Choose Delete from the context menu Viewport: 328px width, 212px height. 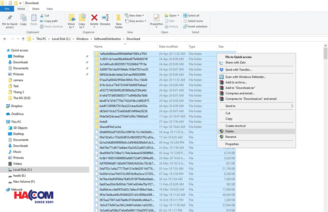tap(229, 131)
